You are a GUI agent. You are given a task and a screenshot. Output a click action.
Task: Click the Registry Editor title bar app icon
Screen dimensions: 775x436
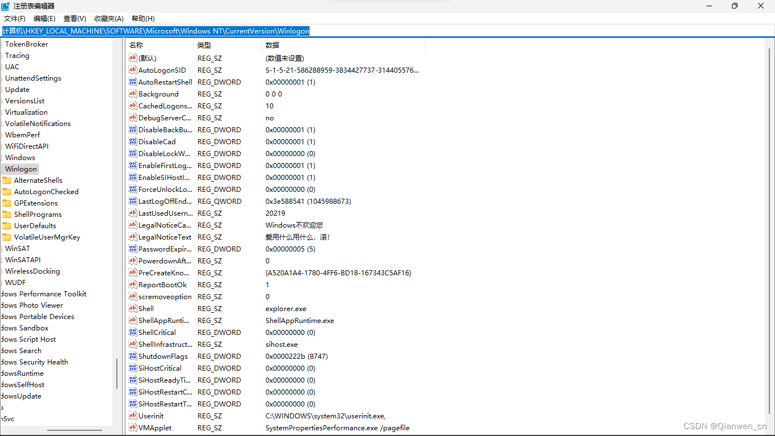click(x=5, y=6)
